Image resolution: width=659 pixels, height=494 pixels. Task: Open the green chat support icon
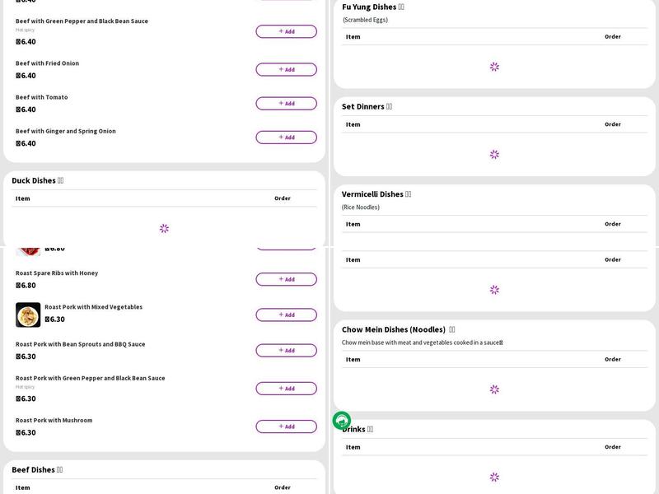point(342,421)
